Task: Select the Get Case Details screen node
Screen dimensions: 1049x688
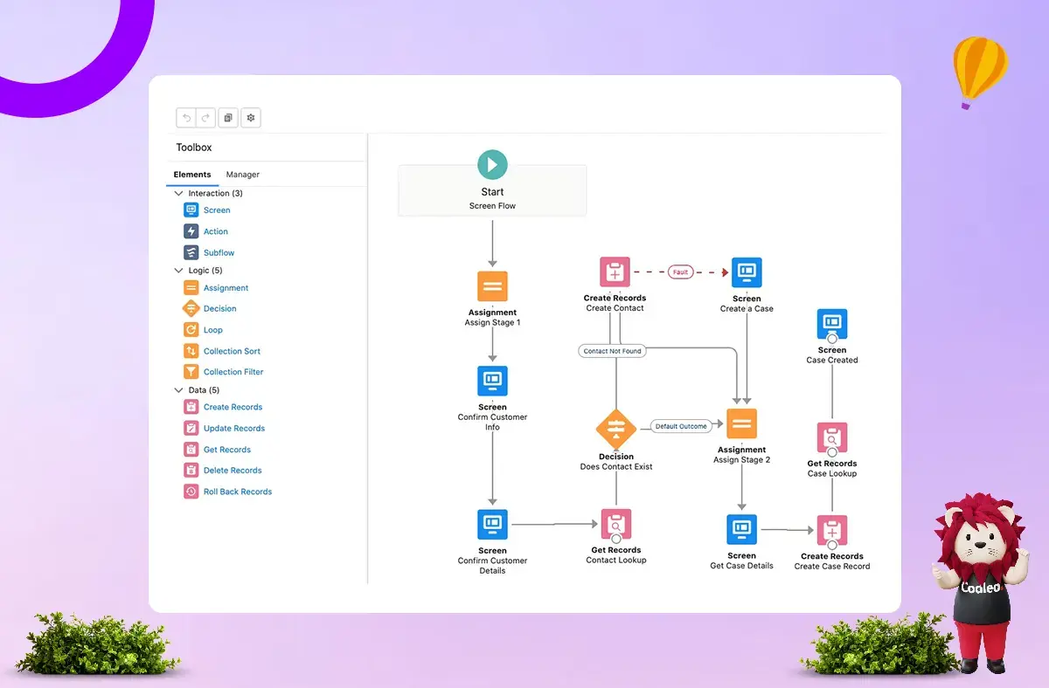Action: point(741,529)
